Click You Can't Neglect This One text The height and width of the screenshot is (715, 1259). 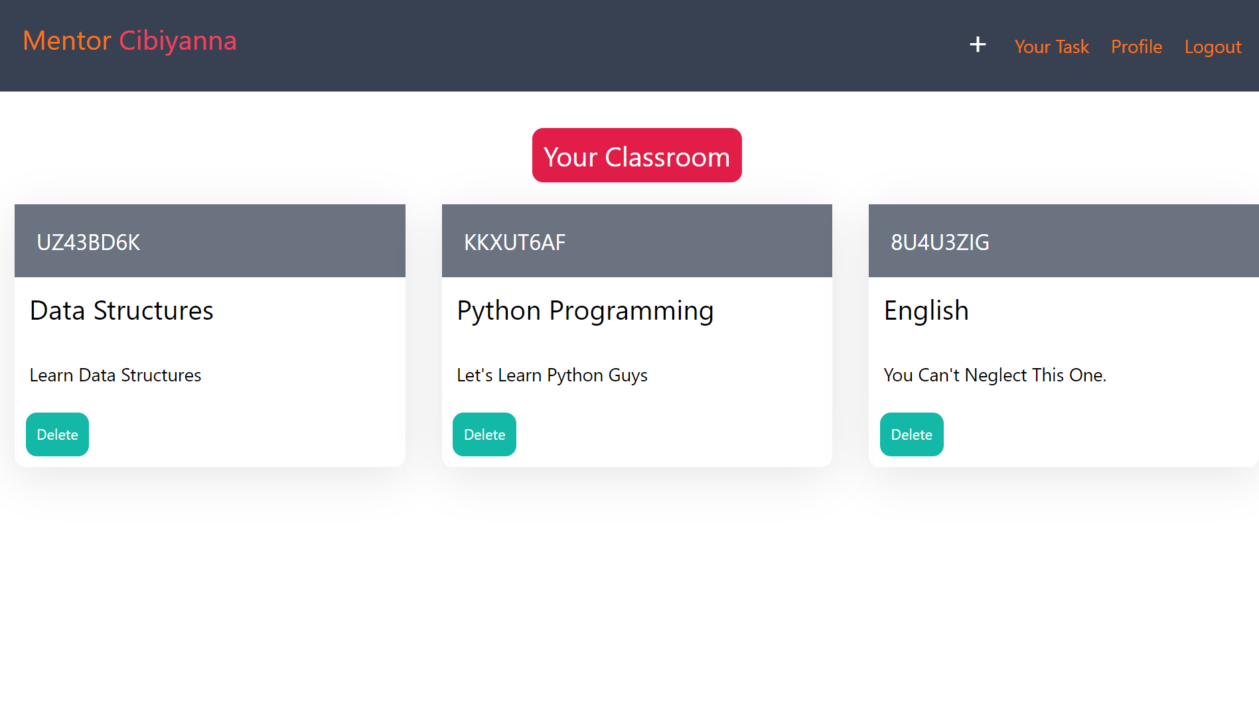pos(995,375)
